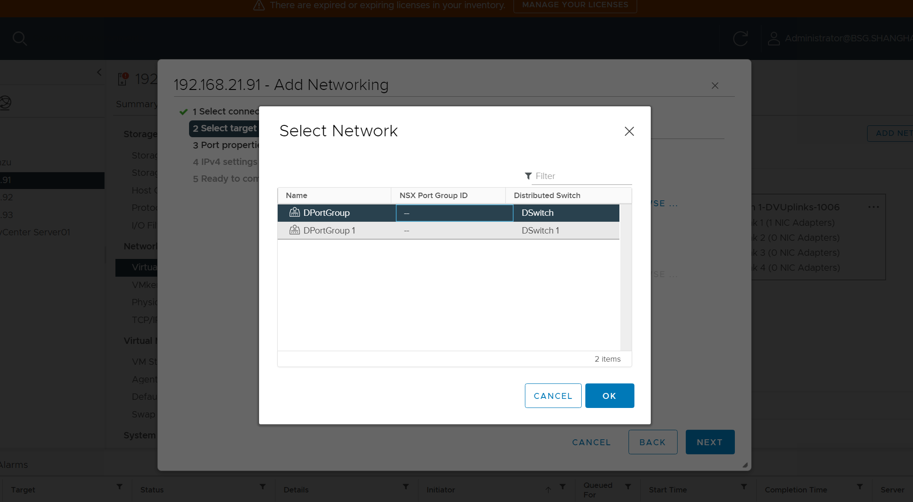913x502 pixels.
Task: Click the Filter input field
Action: pyautogui.click(x=582, y=176)
